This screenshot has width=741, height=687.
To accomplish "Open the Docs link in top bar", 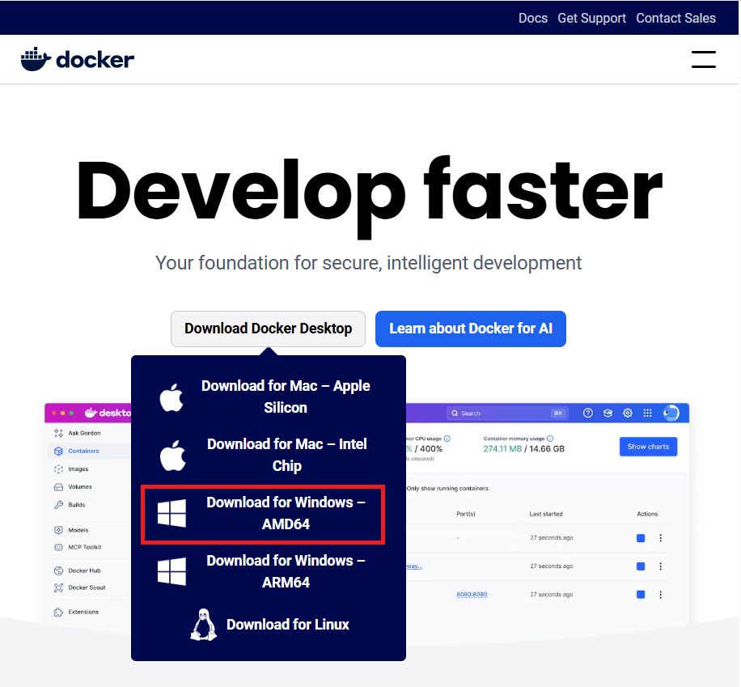I will coord(532,18).
